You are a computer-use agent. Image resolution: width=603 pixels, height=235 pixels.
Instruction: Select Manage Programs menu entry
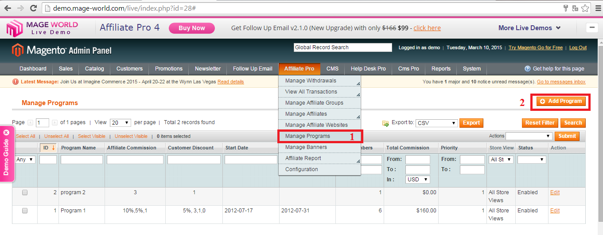(x=319, y=136)
